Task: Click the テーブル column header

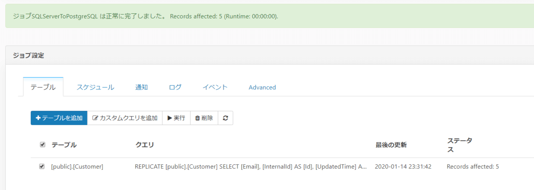Action: (64, 145)
